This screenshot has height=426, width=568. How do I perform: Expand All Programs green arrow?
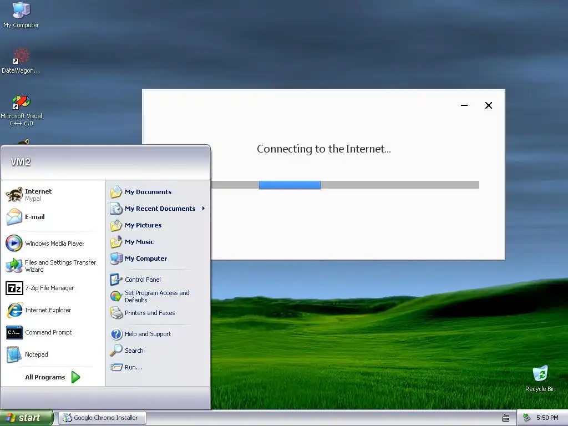pos(75,377)
